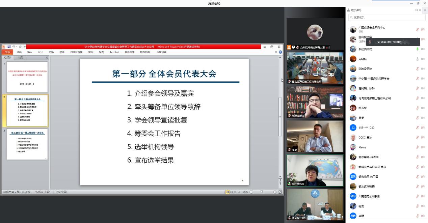
Task: Open the Quick Access Toolbar dropdown arrow
Action: [x=25, y=47]
